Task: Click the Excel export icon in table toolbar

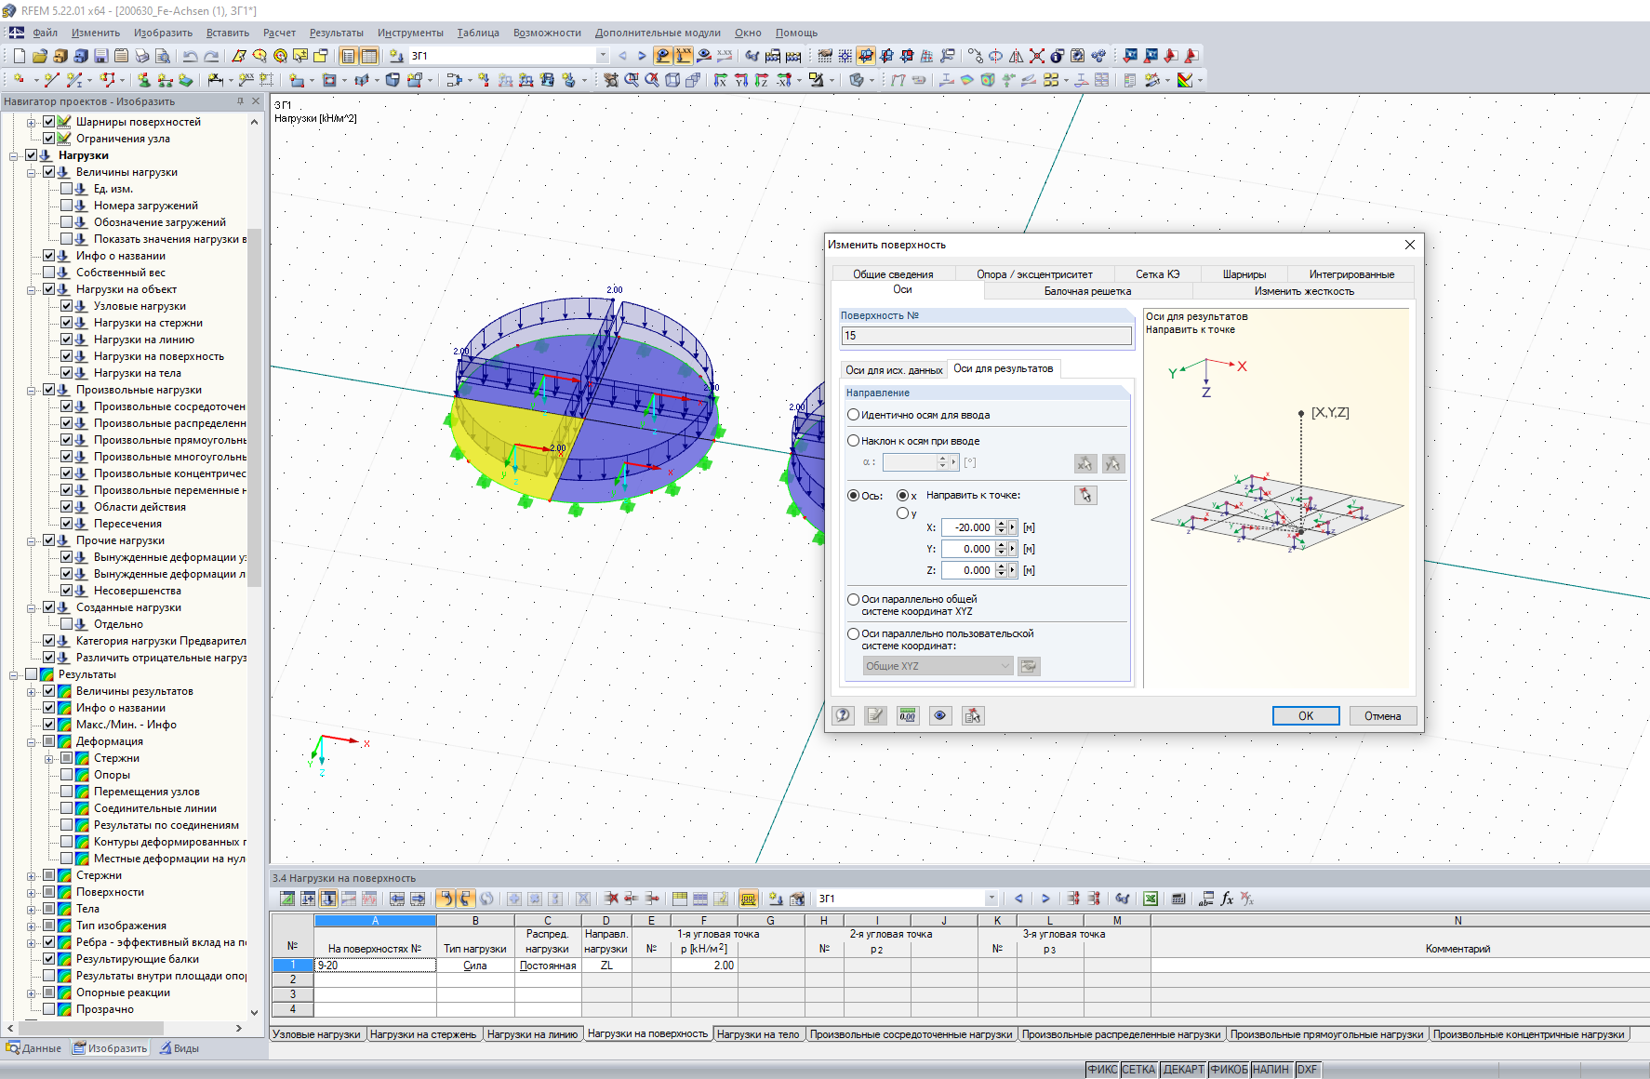Action: click(x=1151, y=899)
